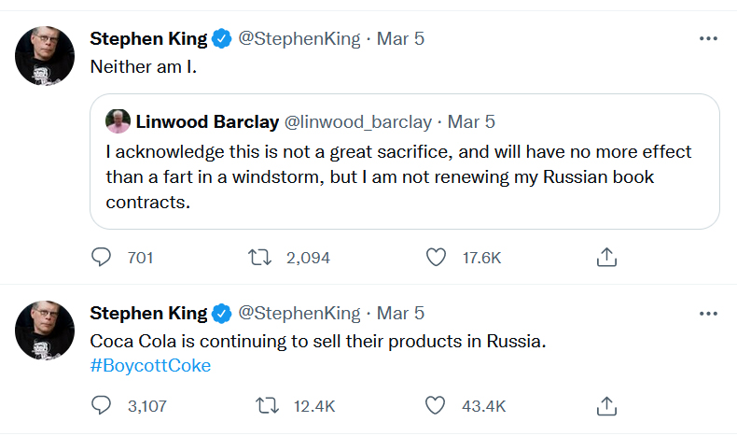Go to the @linwood_barclay handle
Screen dimensions: 737x436
pyautogui.click(x=357, y=122)
